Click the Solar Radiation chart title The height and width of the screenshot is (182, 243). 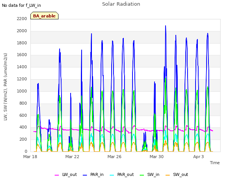tap(121, 4)
